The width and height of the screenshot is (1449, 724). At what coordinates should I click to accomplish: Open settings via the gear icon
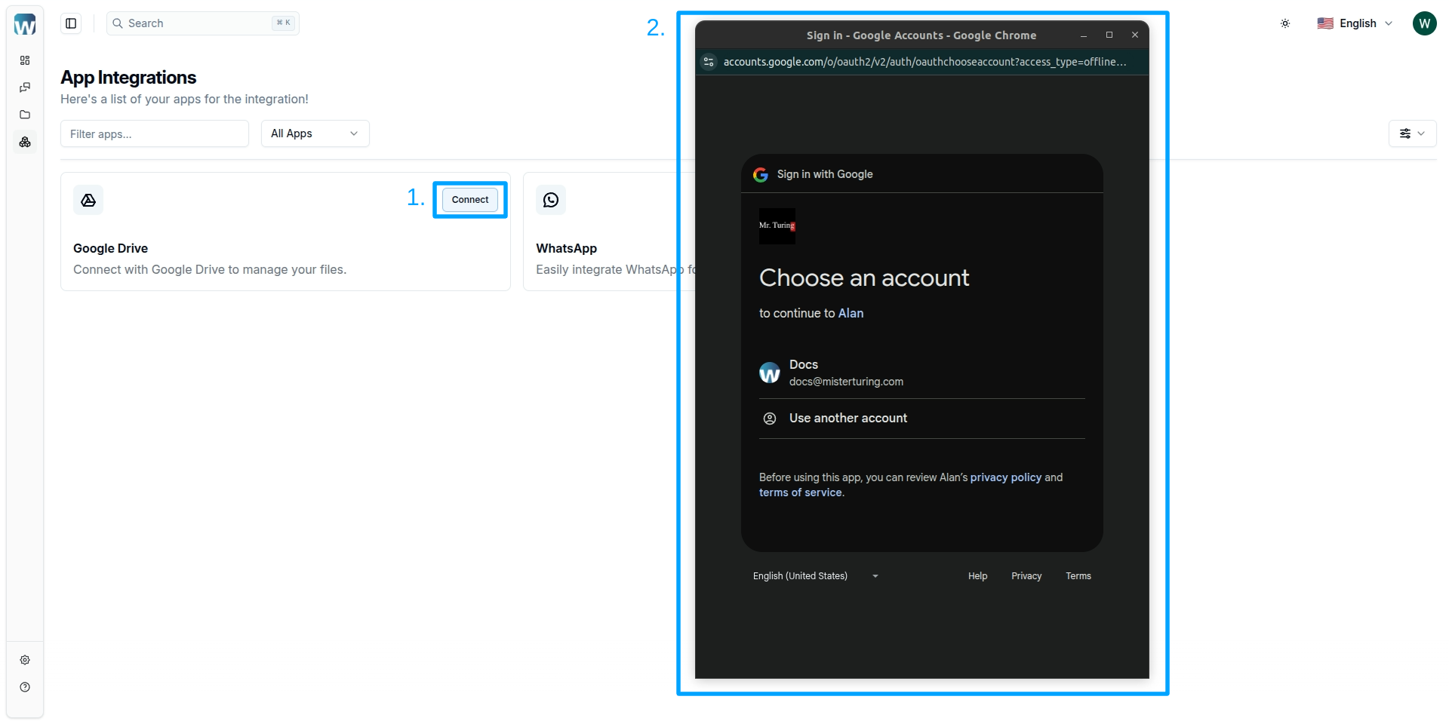click(25, 660)
